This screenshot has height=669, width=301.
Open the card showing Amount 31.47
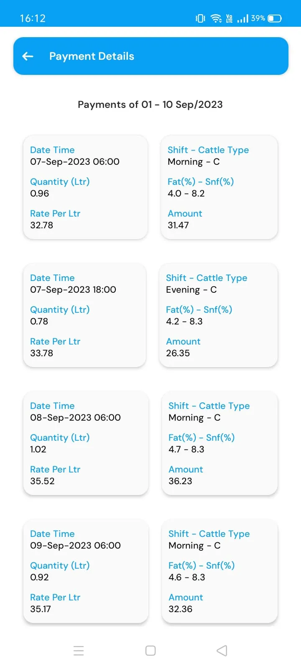pyautogui.click(x=219, y=187)
